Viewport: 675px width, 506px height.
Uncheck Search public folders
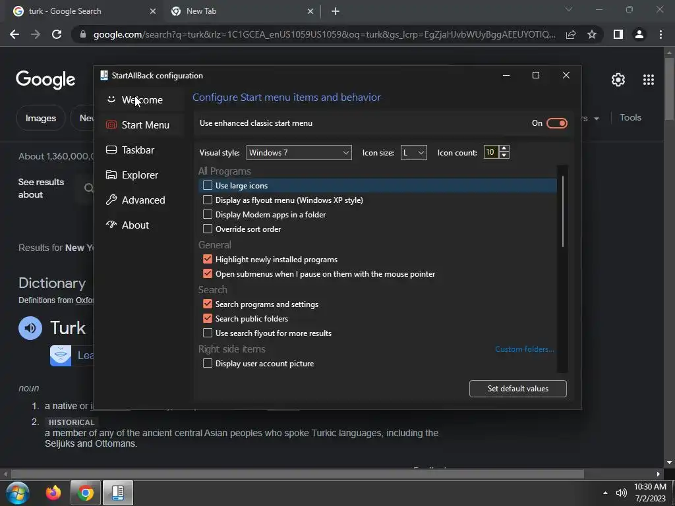point(208,318)
